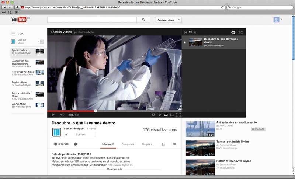Skip to next playlist video
Screen dimensions: 295x184
pyautogui.click(x=195, y=32)
